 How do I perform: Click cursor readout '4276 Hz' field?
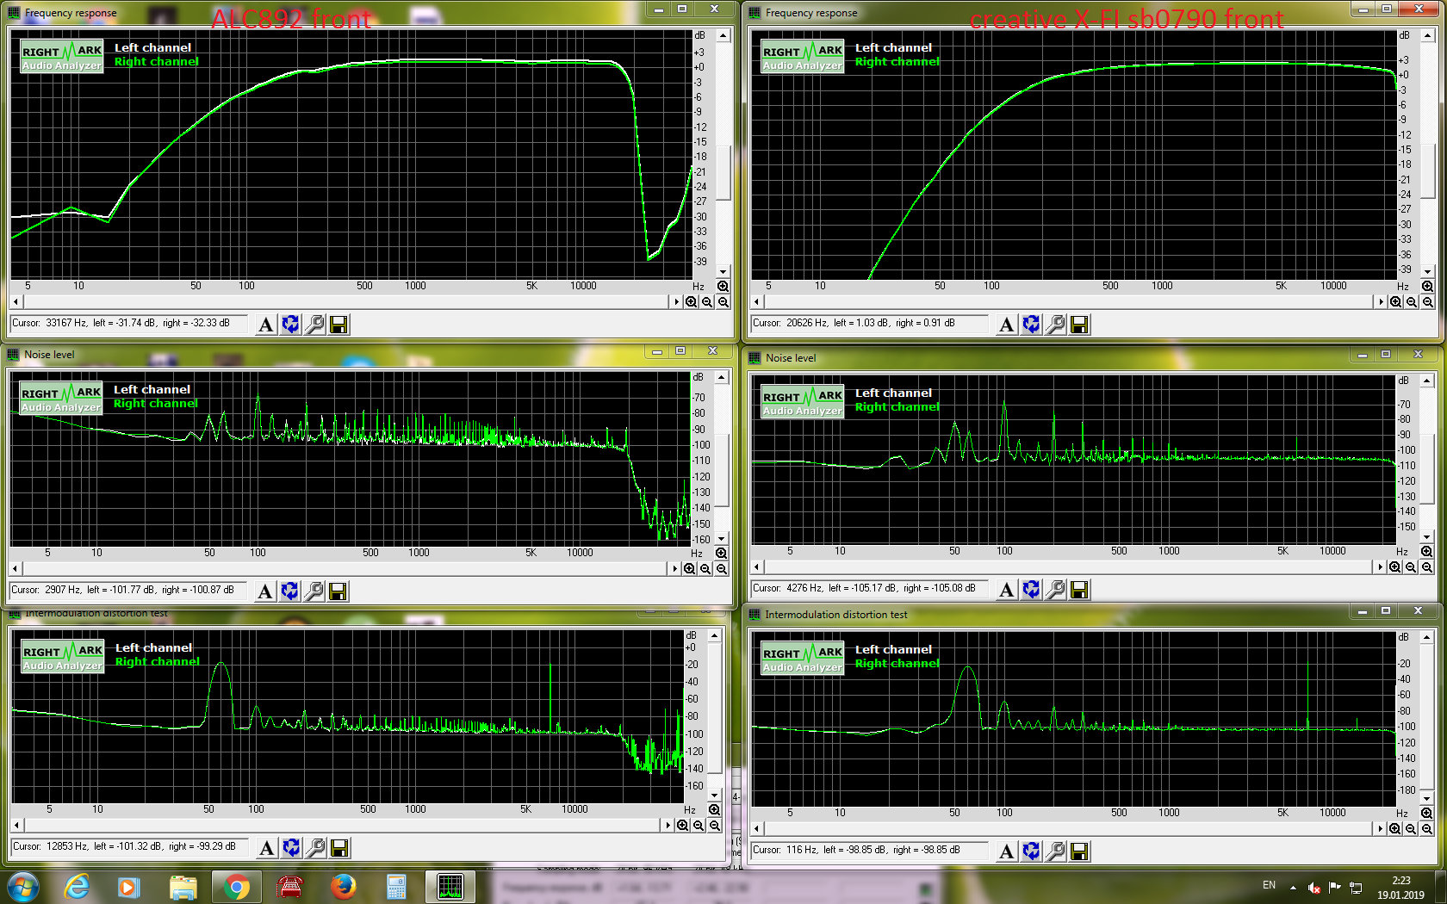coord(869,589)
